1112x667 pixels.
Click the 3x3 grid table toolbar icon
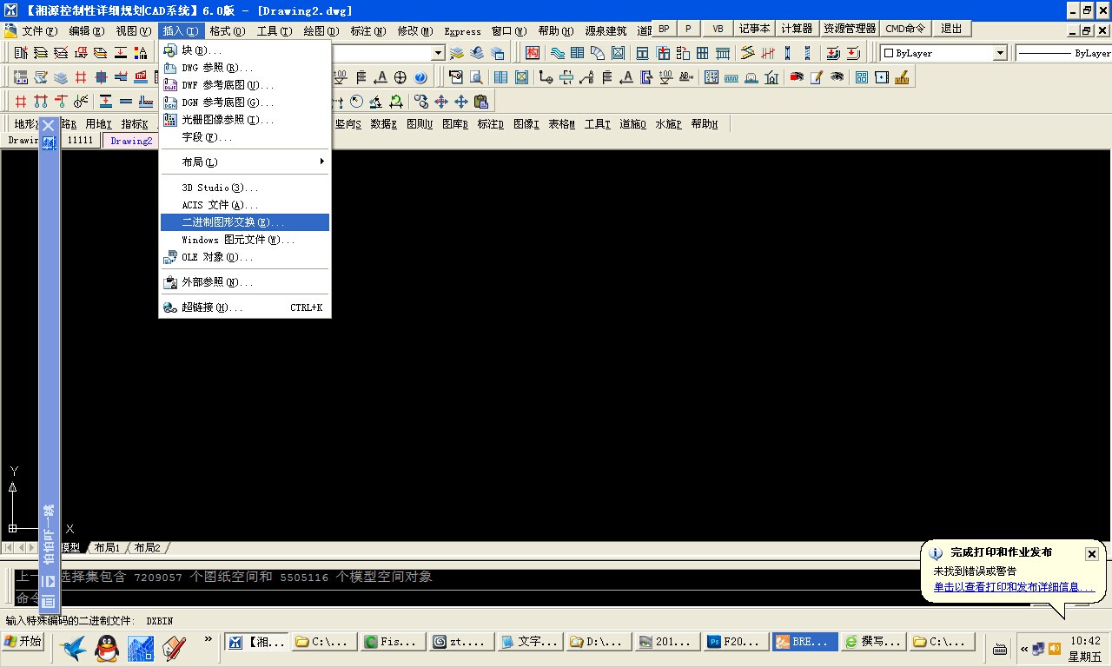(702, 53)
